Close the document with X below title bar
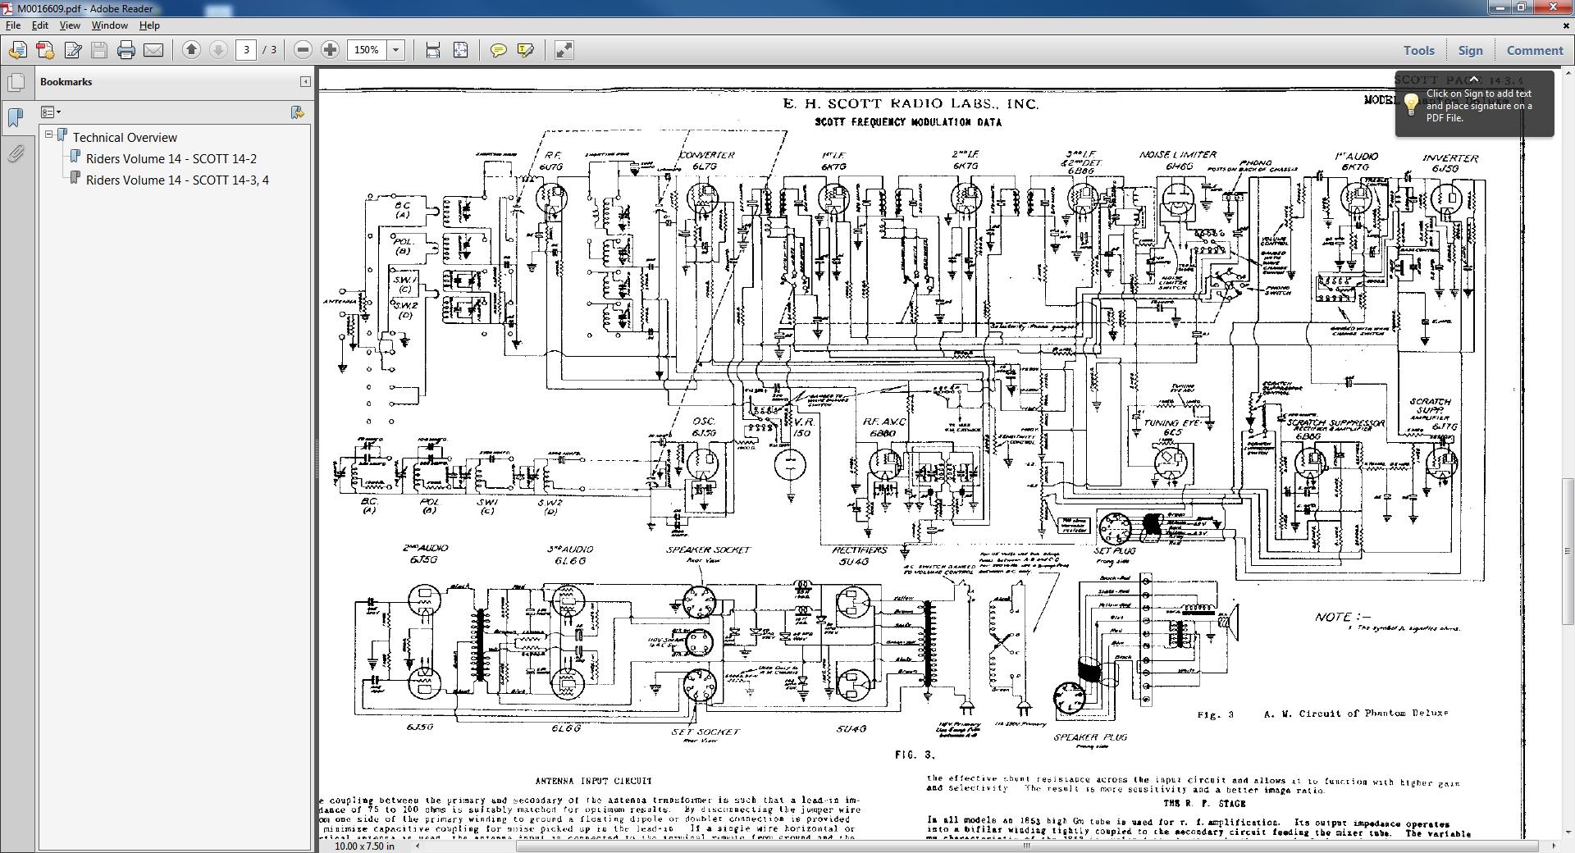 coord(1567,25)
